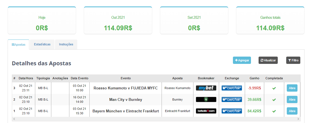This screenshot has height=123, width=313.
Task: Click completed checkmark for bet number 3
Action: click(274, 88)
